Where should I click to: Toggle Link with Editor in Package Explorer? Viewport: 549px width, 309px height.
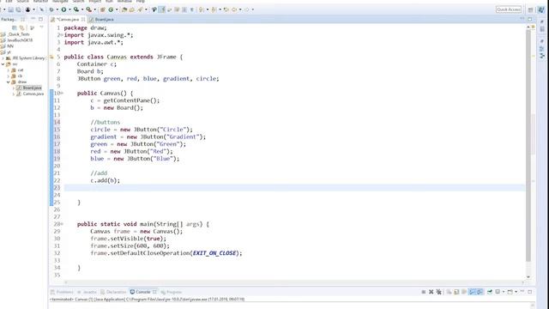coord(21,27)
